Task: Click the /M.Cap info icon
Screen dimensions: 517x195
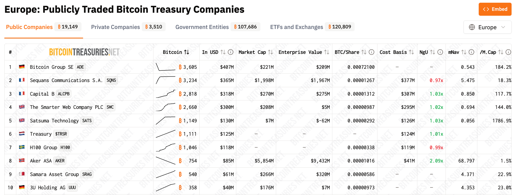Action: point(509,52)
